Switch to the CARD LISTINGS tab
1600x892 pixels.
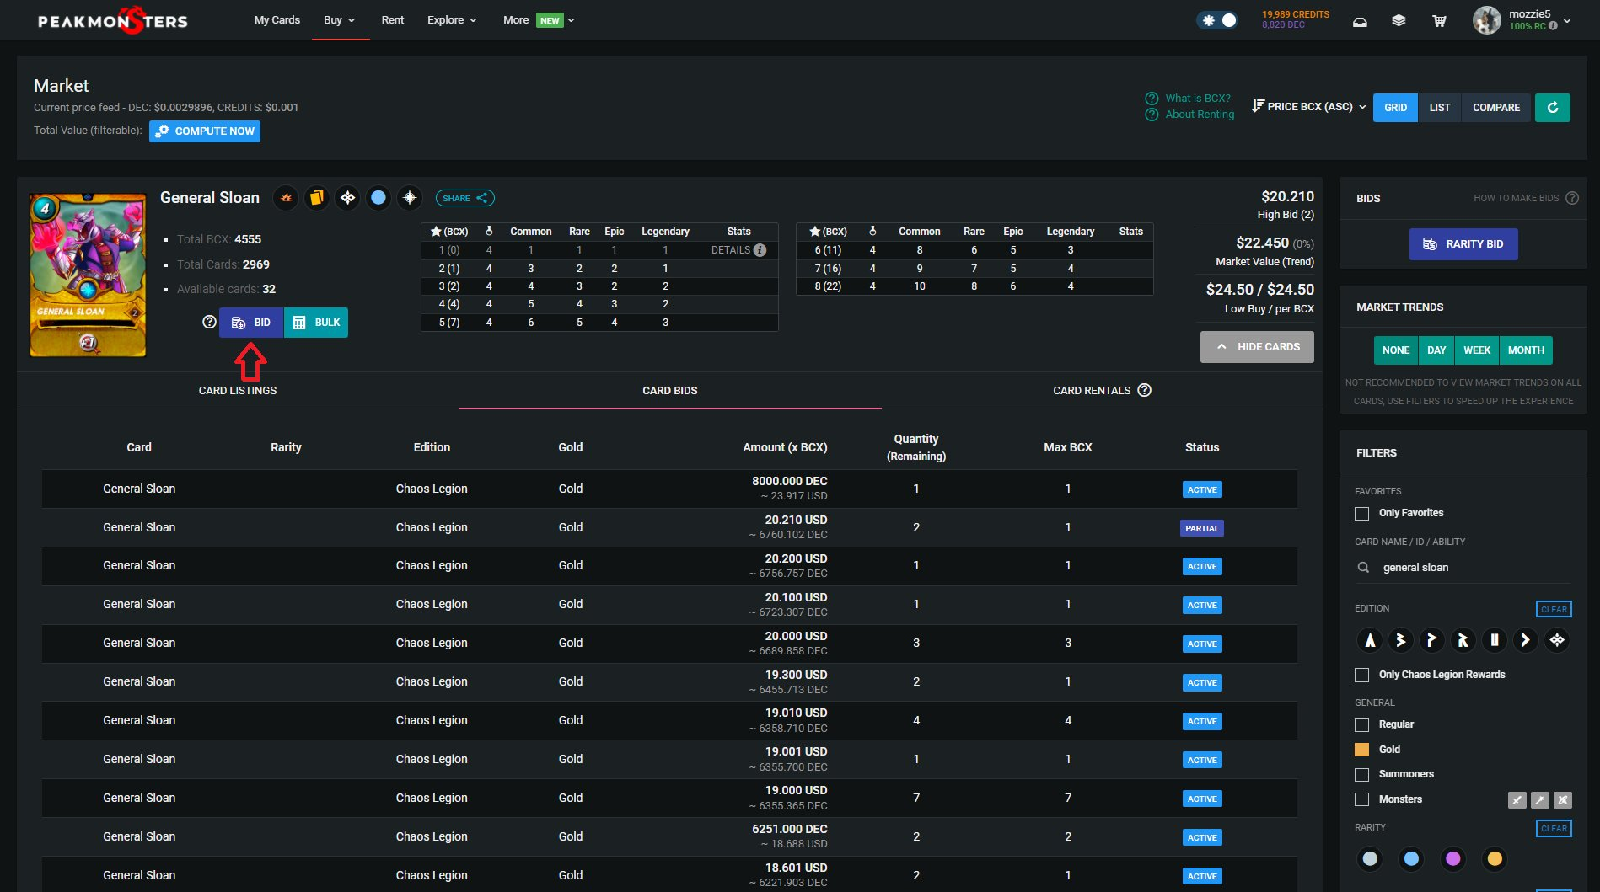238,391
